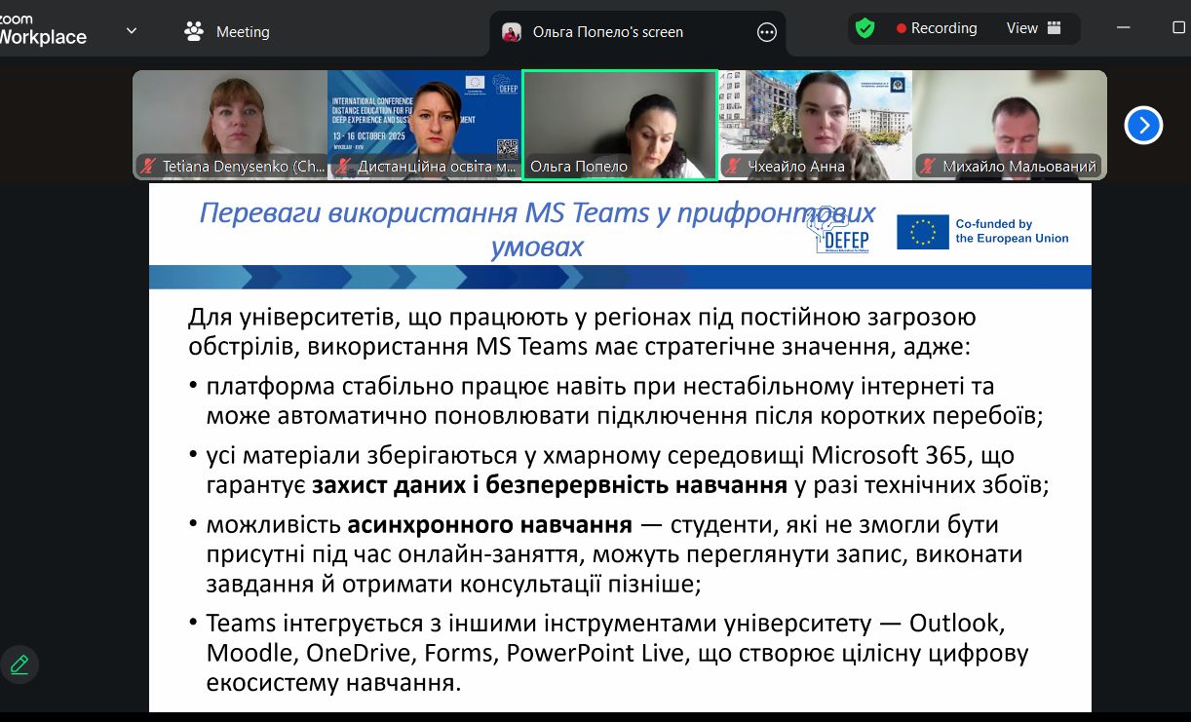Click the muted microphone icon on Чхеайло Анна's tile

732,167
